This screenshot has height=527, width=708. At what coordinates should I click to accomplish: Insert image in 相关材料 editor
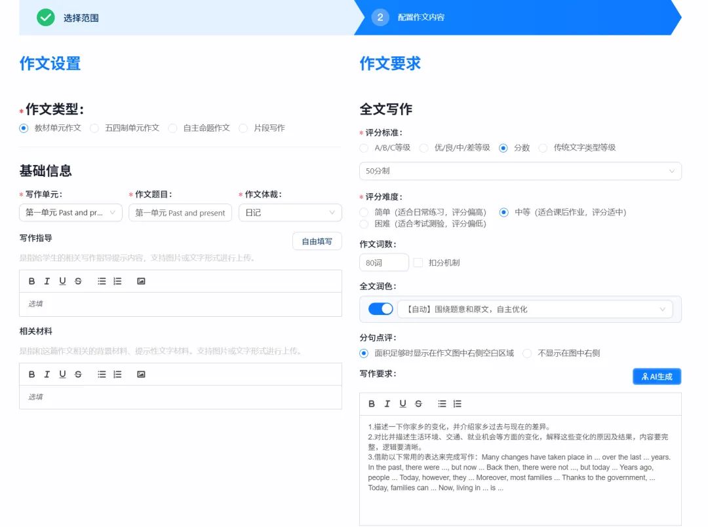[x=141, y=374]
